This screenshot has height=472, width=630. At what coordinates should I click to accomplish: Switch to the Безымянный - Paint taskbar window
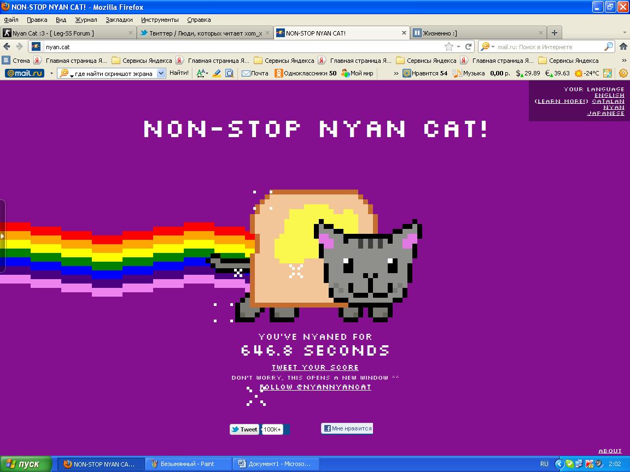(x=188, y=464)
